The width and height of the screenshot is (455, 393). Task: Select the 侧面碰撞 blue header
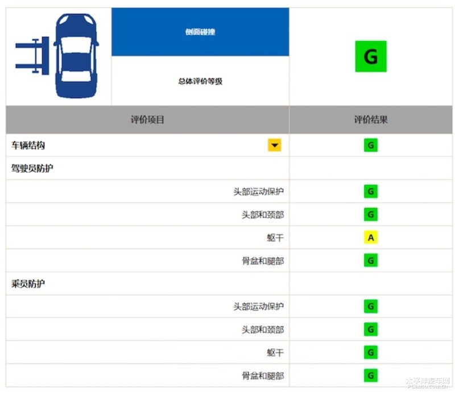[200, 32]
